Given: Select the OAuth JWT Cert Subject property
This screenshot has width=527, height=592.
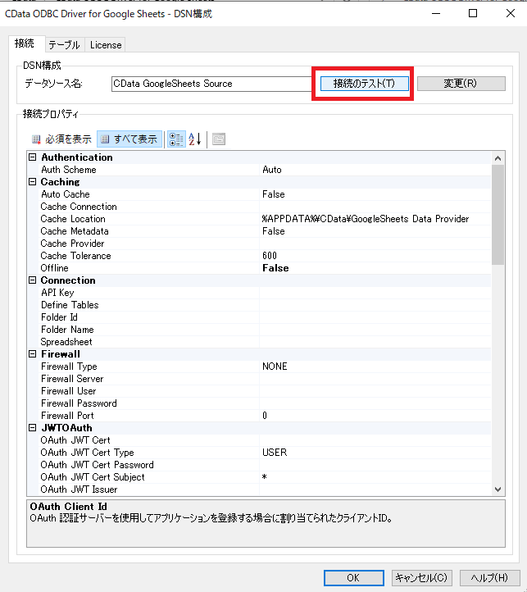Looking at the screenshot, I should pos(264,477).
